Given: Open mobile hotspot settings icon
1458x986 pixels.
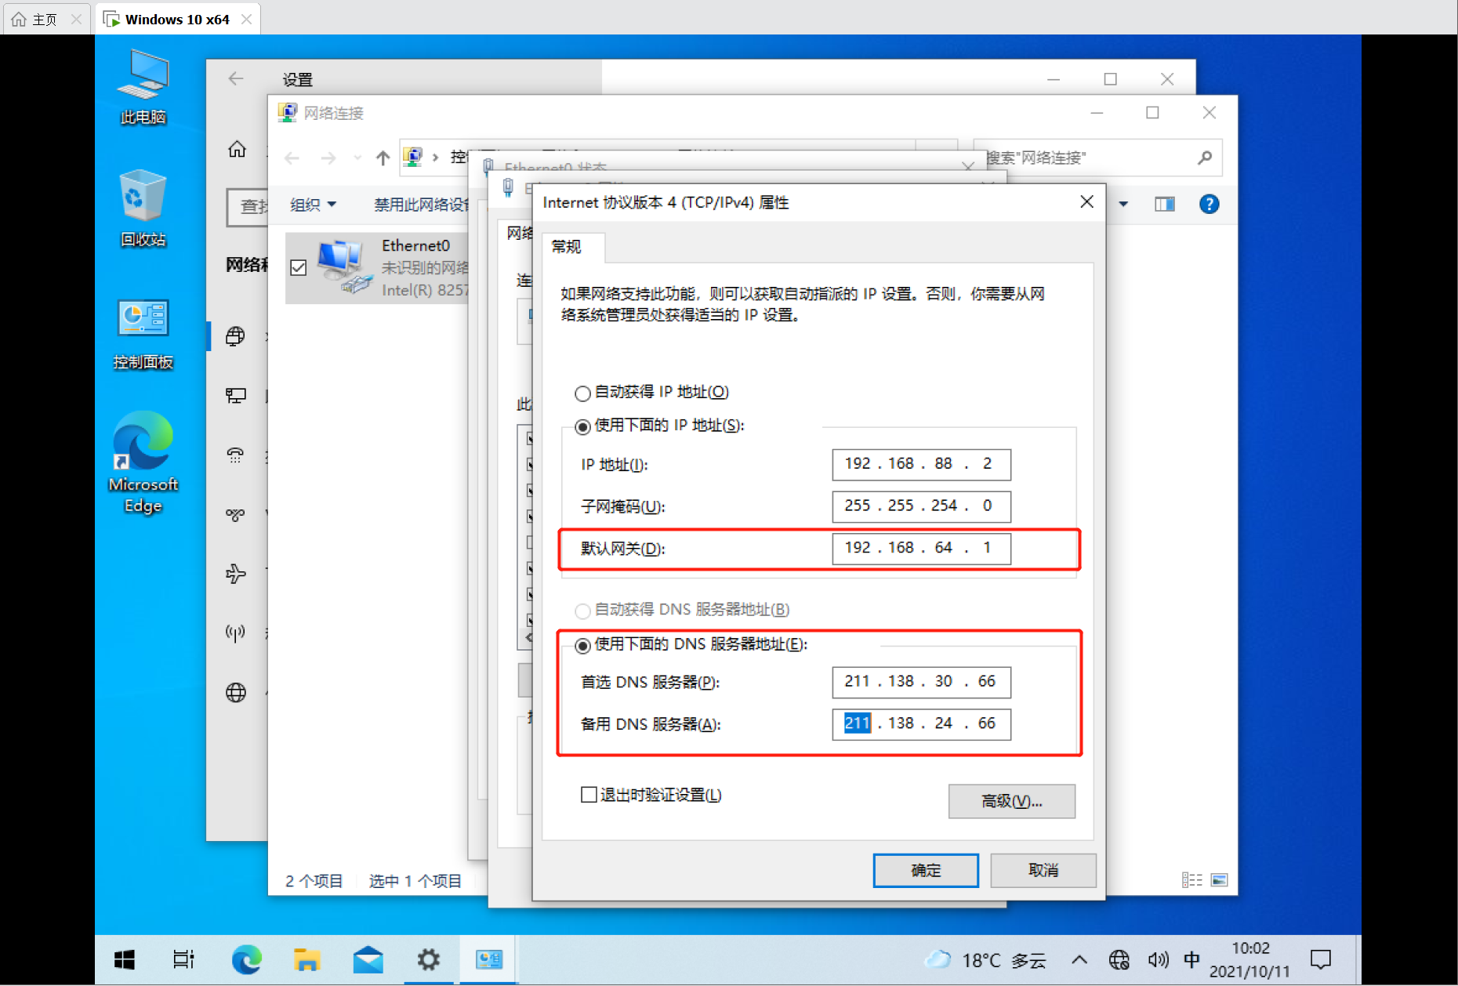Looking at the screenshot, I should pyautogui.click(x=235, y=633).
